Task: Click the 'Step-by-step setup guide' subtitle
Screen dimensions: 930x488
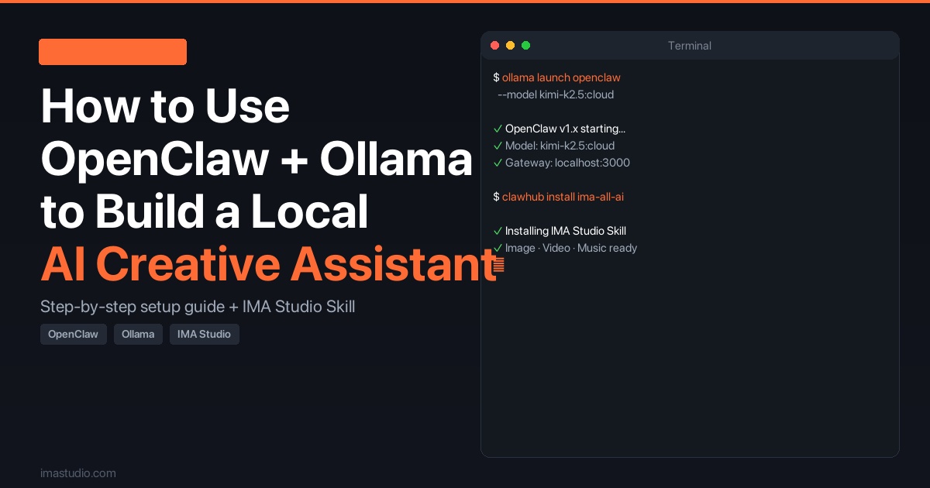Action: click(x=198, y=307)
